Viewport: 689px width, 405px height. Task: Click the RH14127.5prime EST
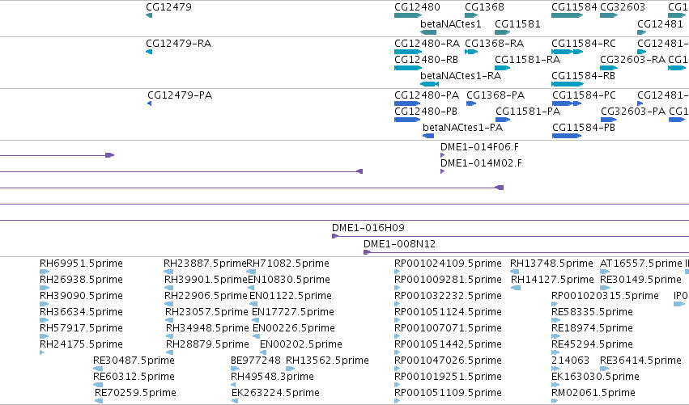(x=516, y=288)
